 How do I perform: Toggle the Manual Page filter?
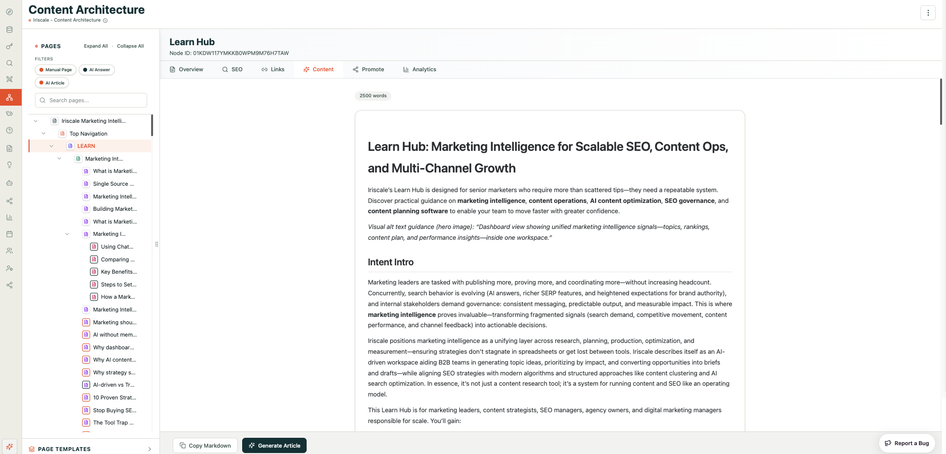coord(56,70)
